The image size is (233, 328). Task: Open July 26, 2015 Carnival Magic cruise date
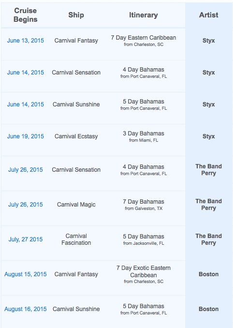tap(26, 205)
